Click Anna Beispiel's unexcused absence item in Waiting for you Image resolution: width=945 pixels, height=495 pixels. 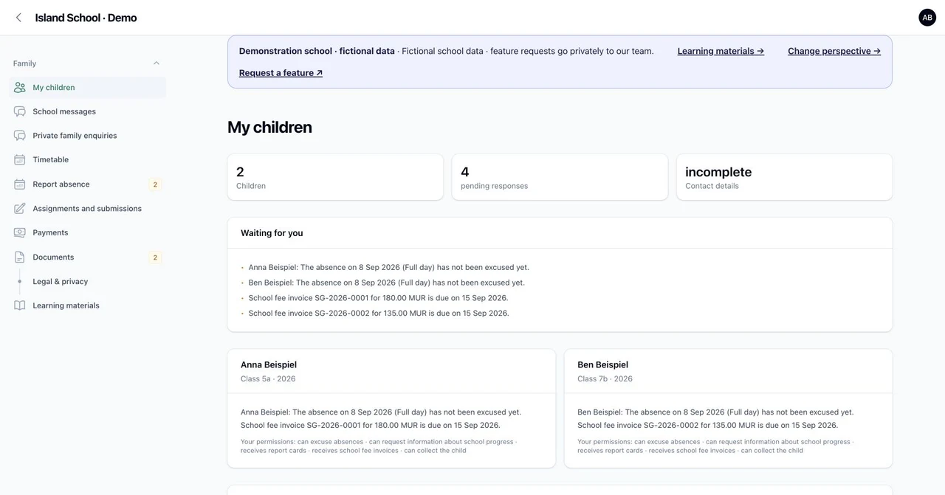tap(389, 267)
